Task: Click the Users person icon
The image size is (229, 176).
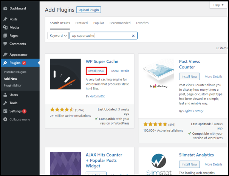Action: (5, 95)
